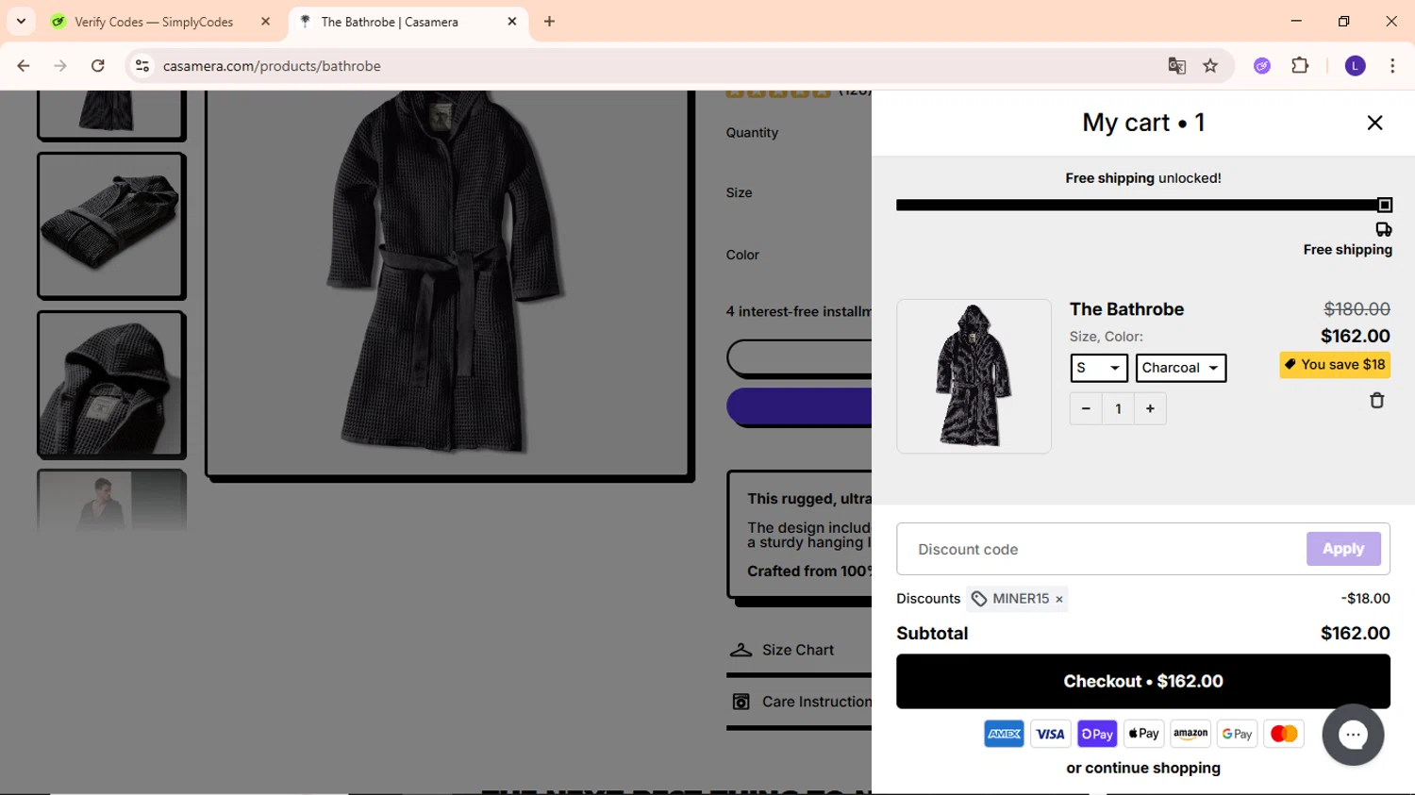Open the Chrome profile avatar L
Screen dimensions: 1415x795
[x=1355, y=66]
